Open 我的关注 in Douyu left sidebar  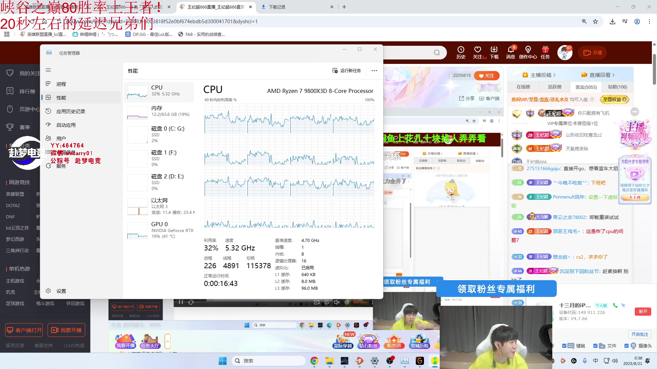point(23,73)
